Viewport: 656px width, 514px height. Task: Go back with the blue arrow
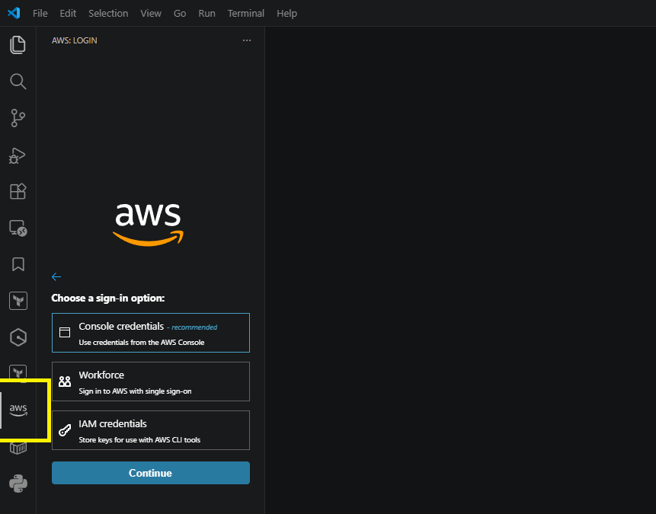point(56,276)
